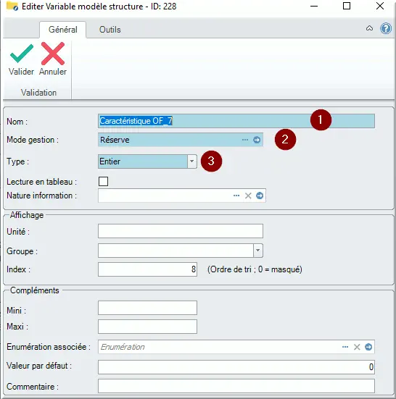The image size is (396, 399).
Task: Clear Nature information with X icon
Action: (x=248, y=196)
